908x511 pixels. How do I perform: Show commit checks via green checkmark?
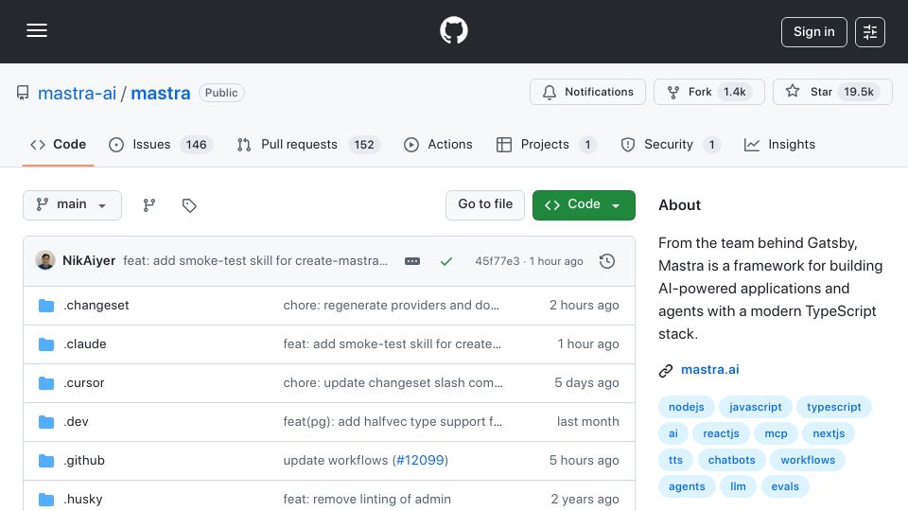[x=445, y=261]
